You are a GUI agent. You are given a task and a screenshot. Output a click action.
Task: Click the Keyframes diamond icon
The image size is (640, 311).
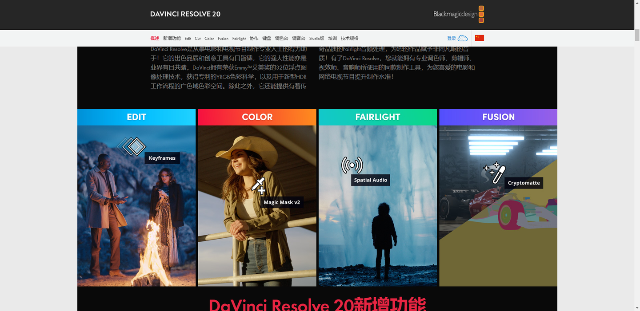131,146
